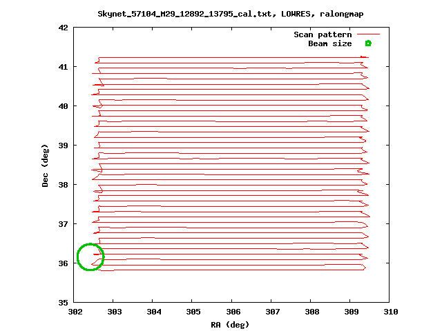The width and height of the screenshot is (442, 331).
Task: Click the x-axis tick label 308
Action: pos(312,312)
